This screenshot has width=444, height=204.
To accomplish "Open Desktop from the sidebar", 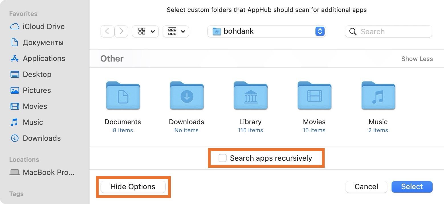I will (x=37, y=74).
